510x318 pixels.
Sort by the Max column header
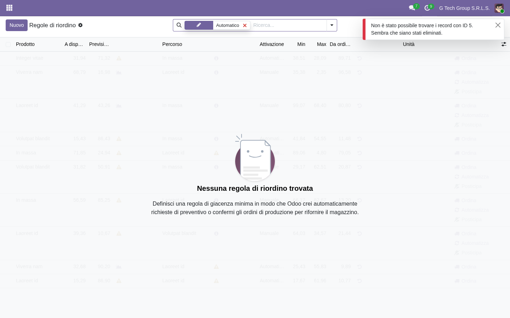click(322, 44)
